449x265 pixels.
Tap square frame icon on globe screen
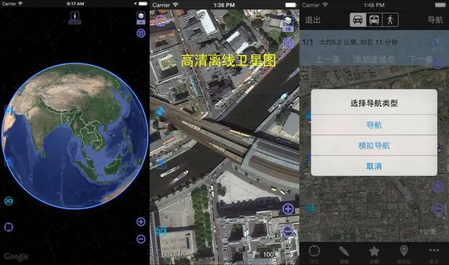[x=141, y=34]
